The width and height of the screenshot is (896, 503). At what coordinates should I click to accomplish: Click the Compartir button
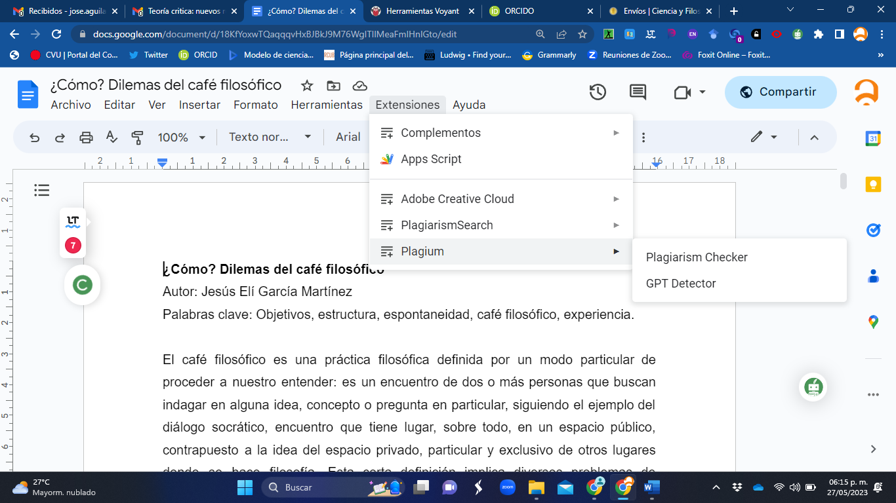pos(781,92)
